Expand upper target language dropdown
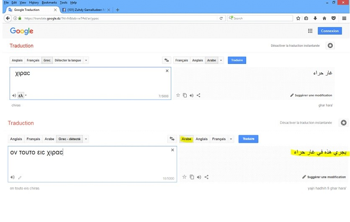 [x=221, y=60]
